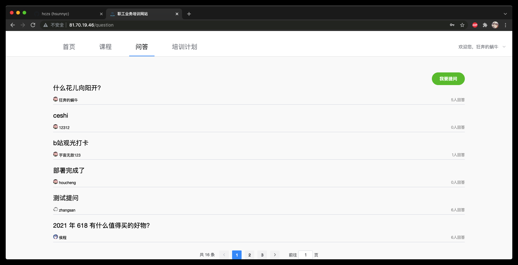Open the extensions puzzle piece menu
The height and width of the screenshot is (265, 518).
point(485,25)
